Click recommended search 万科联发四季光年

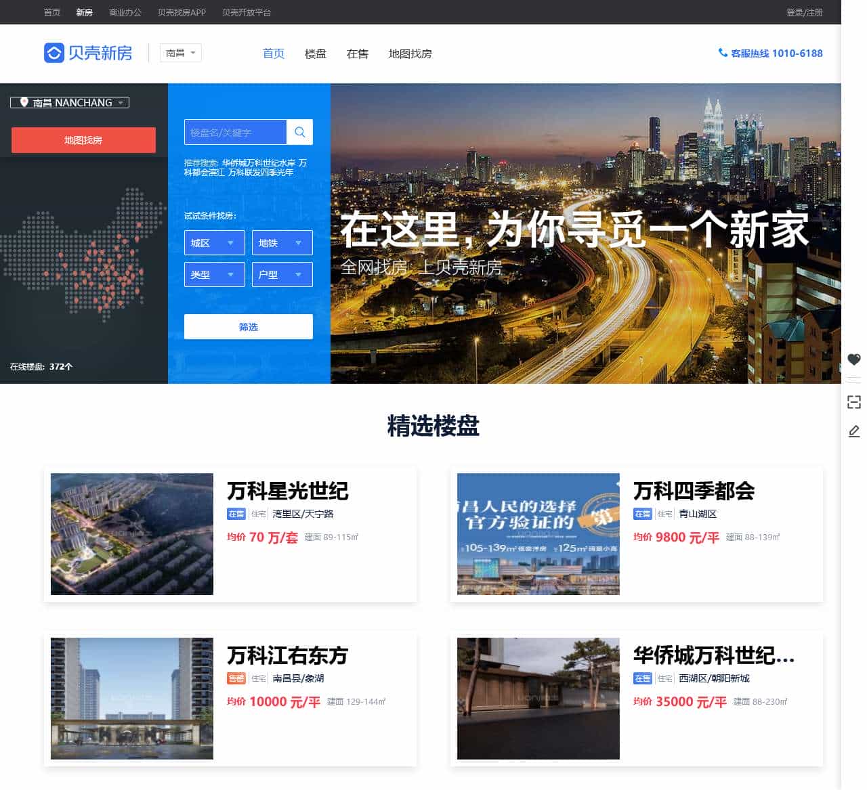261,172
